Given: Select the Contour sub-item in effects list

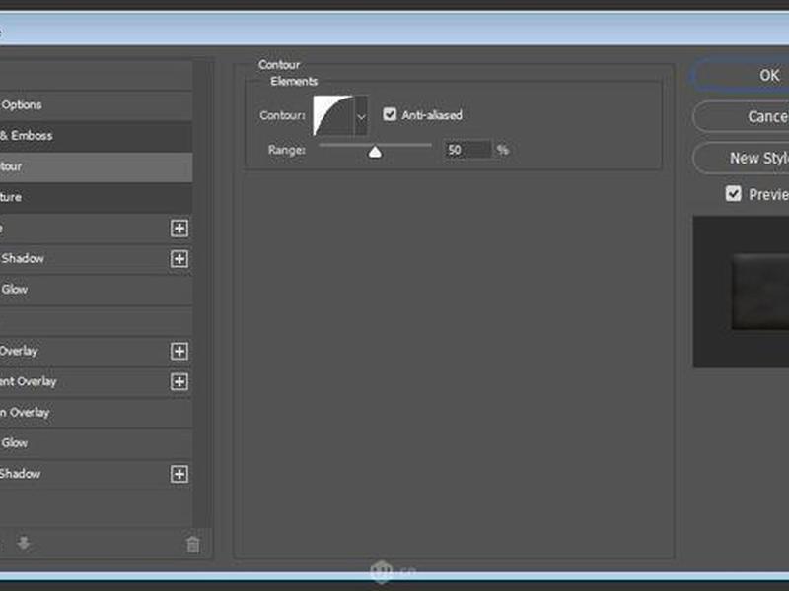Looking at the screenshot, I should (96, 166).
